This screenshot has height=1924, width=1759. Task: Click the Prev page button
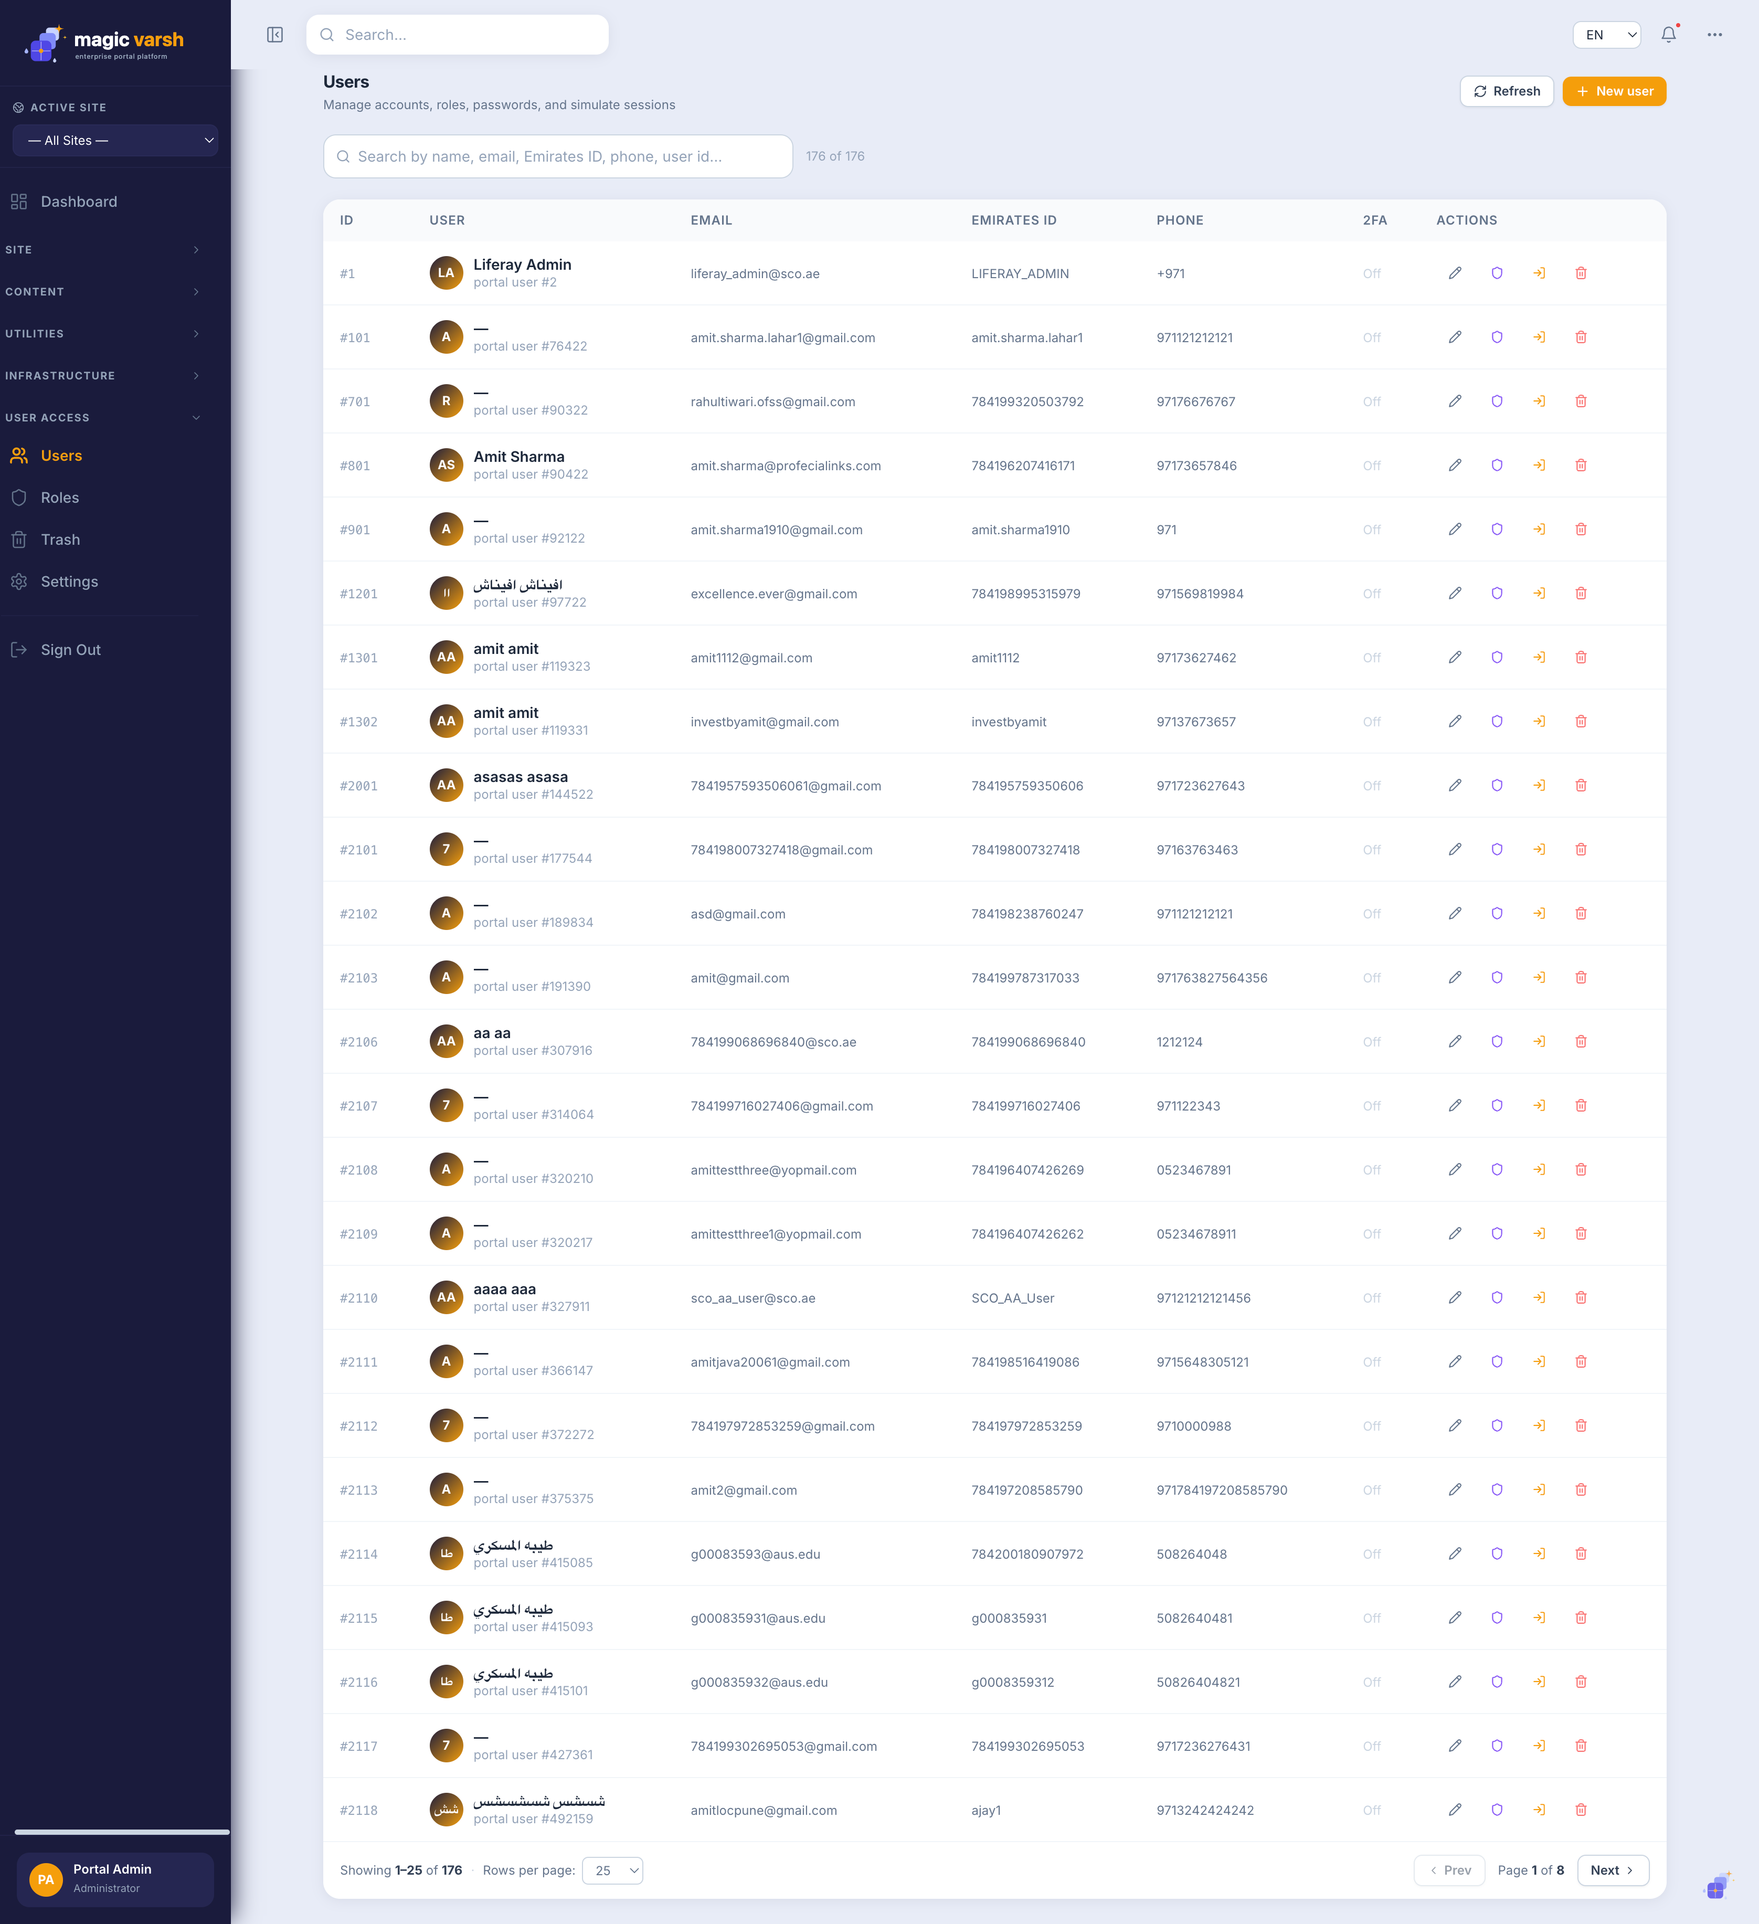coord(1449,1869)
